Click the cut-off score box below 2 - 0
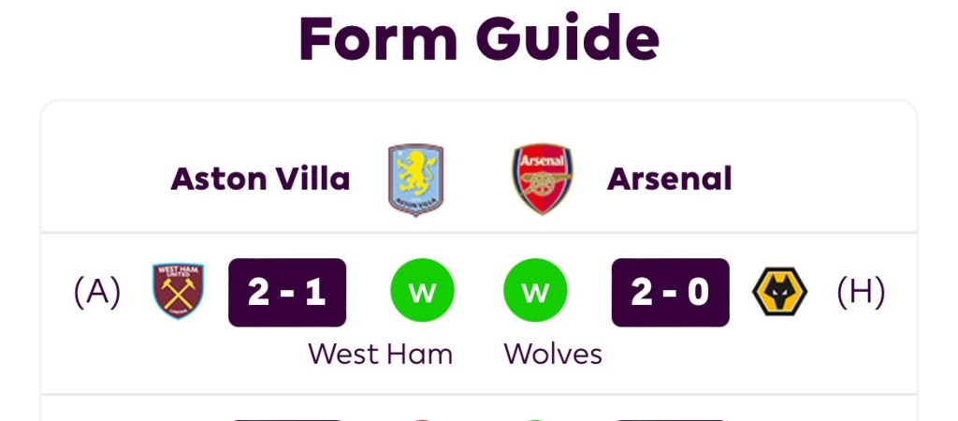 (670, 418)
